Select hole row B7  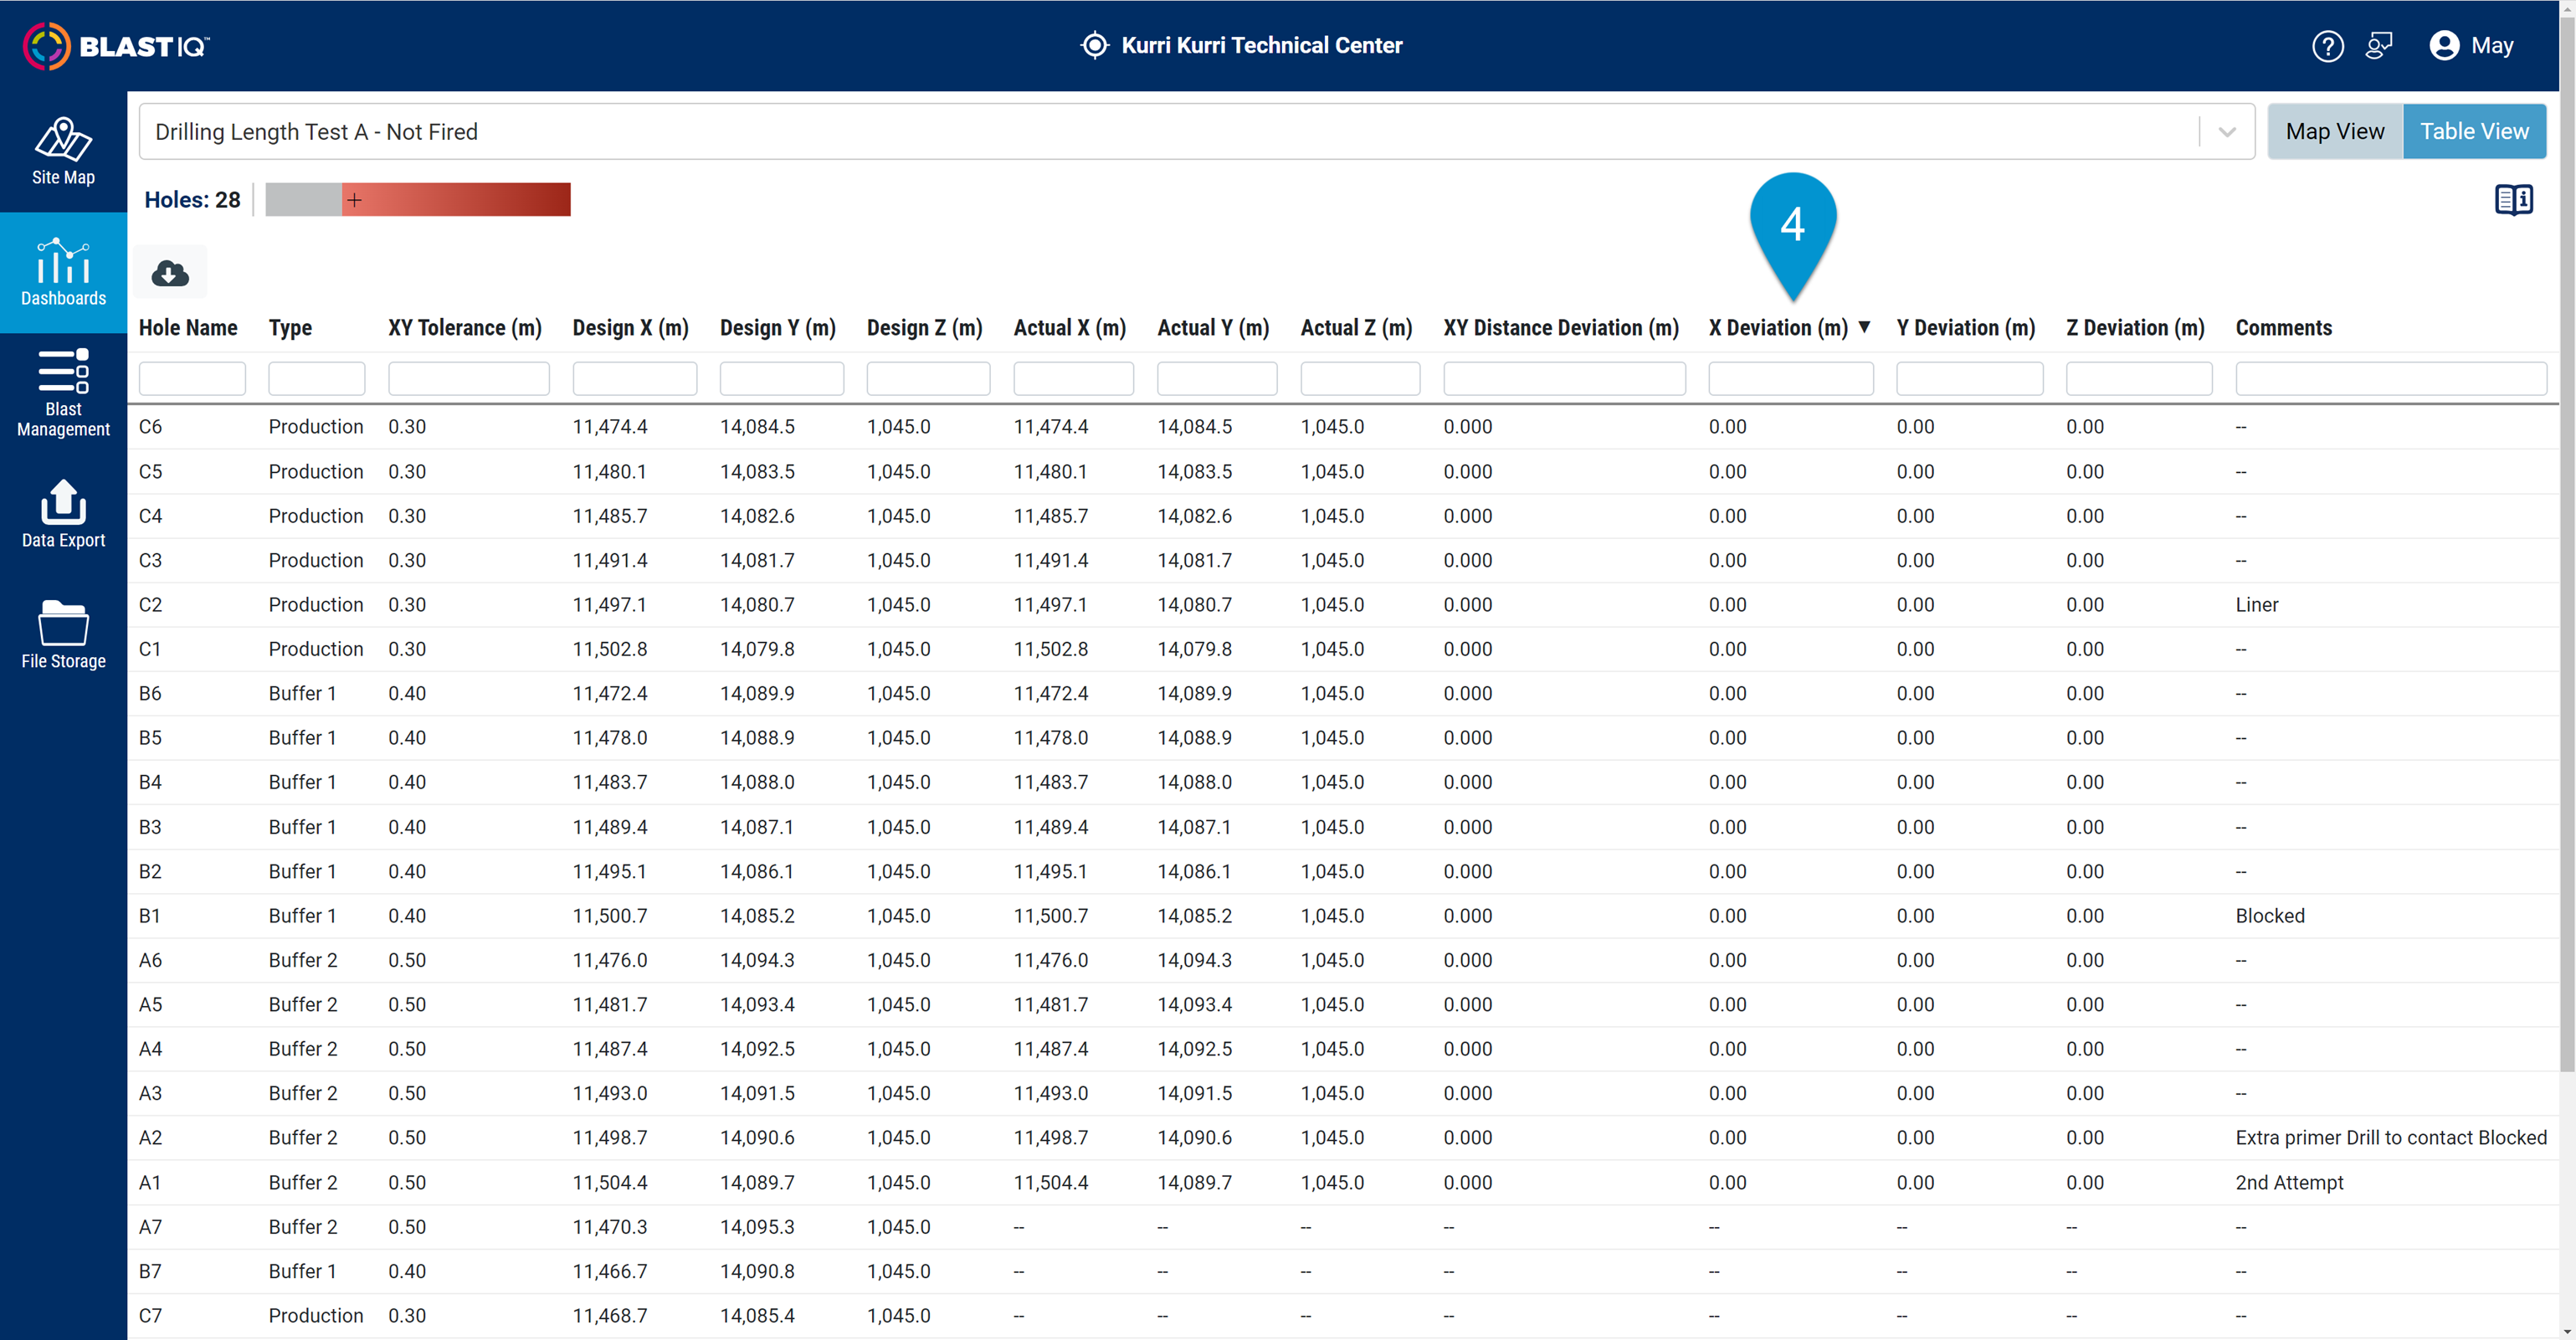tap(1343, 1272)
